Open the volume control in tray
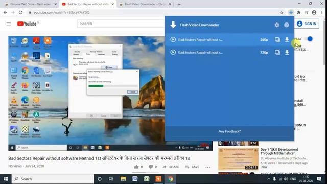This screenshot has height=184, width=327. pyautogui.click(x=286, y=179)
